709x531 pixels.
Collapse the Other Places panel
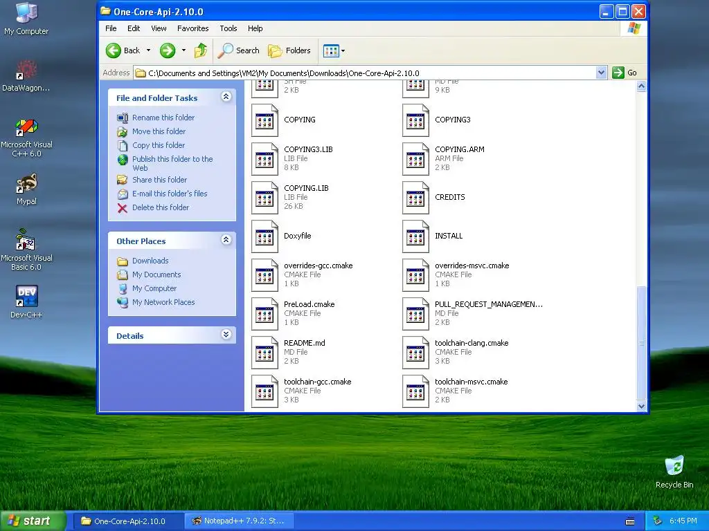tap(226, 240)
